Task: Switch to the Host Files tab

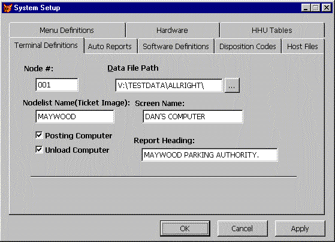Action: coord(303,46)
